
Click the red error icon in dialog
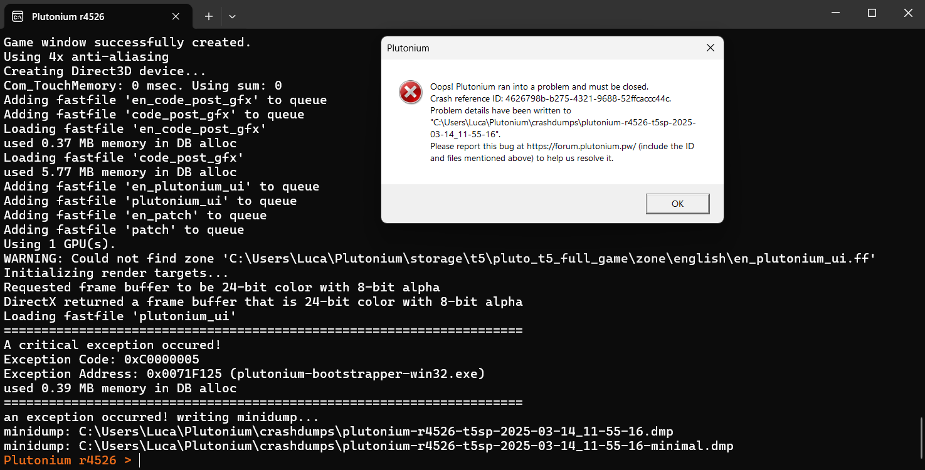tap(411, 93)
